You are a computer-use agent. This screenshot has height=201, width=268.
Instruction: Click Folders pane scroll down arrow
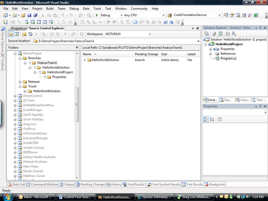pyautogui.click(x=77, y=178)
